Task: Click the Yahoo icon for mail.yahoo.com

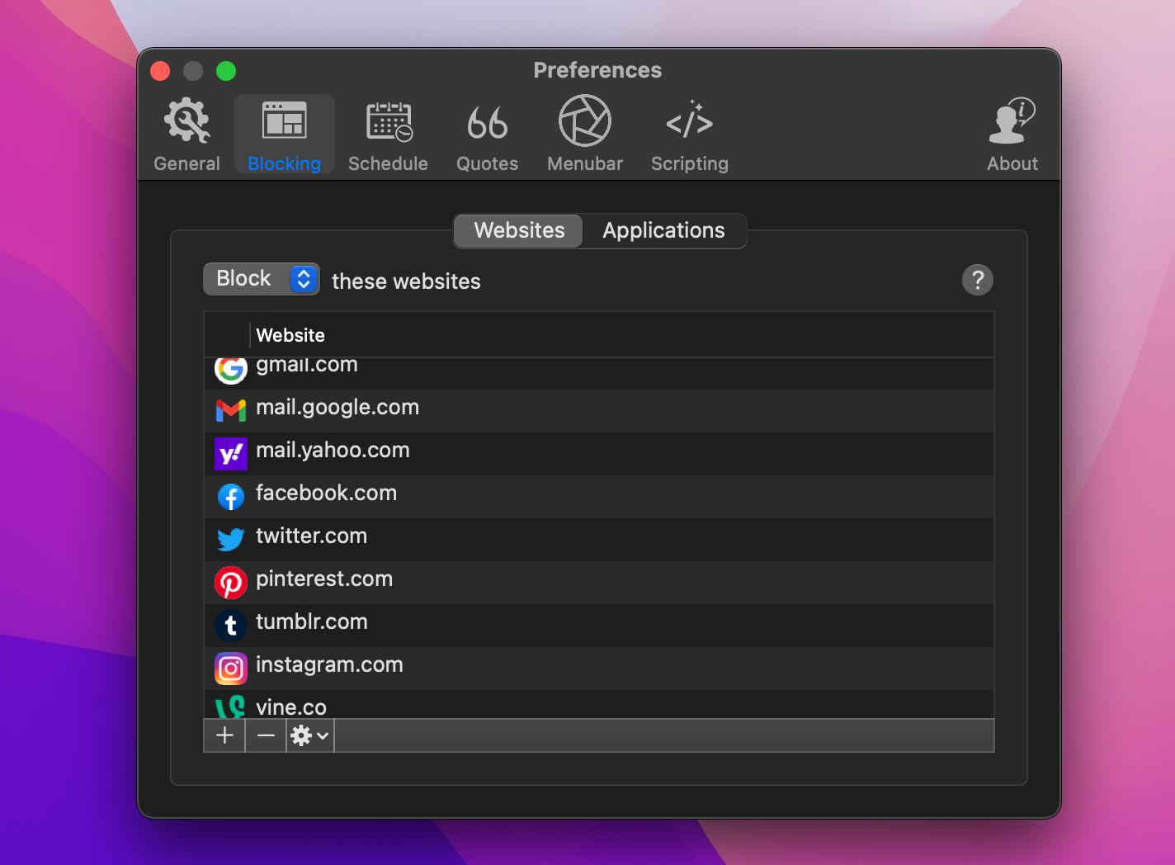Action: click(231, 454)
